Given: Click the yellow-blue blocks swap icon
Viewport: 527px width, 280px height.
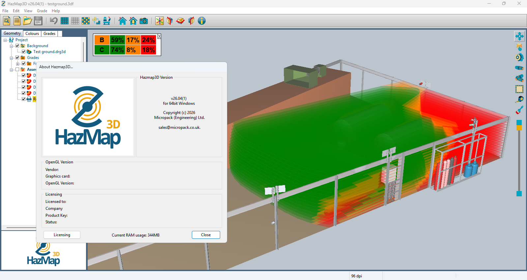Looking at the screenshot, I should tap(96, 21).
